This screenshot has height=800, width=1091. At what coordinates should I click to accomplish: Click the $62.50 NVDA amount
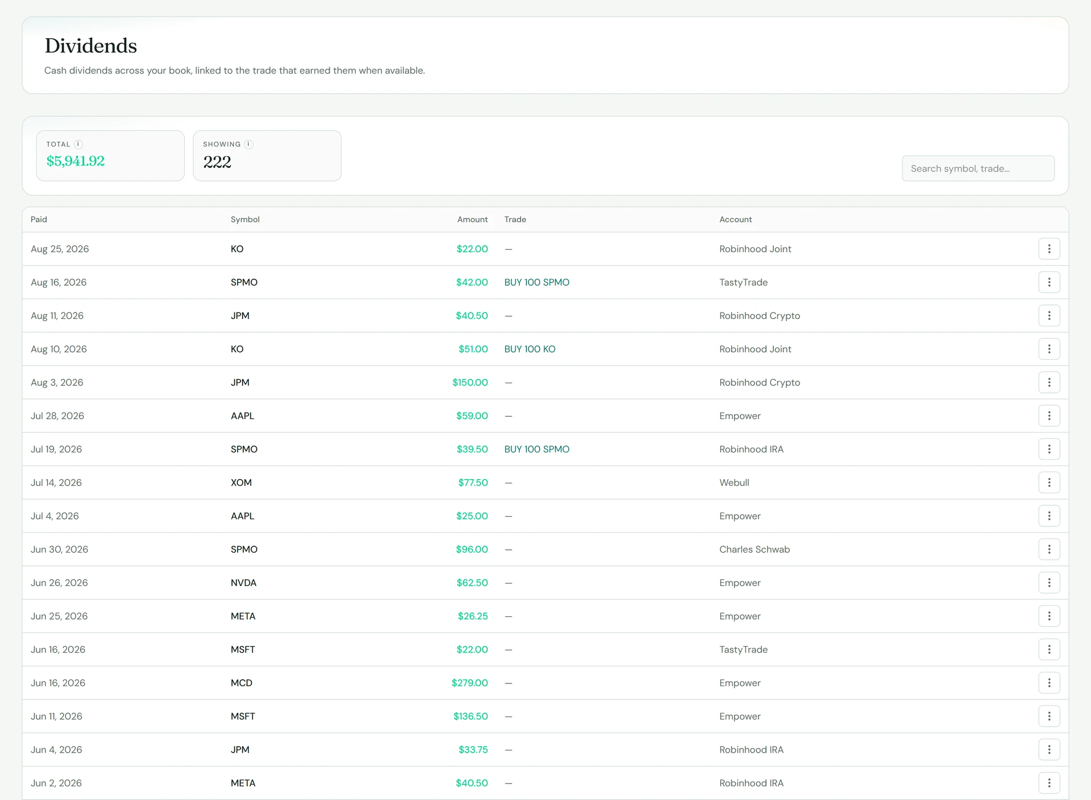point(472,583)
